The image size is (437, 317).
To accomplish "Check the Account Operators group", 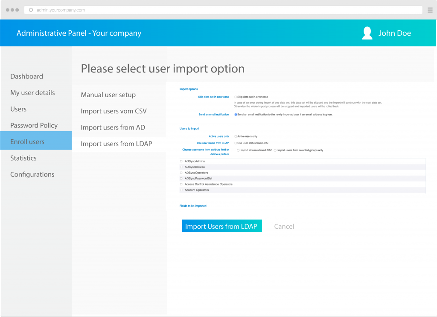I will pyautogui.click(x=182, y=190).
